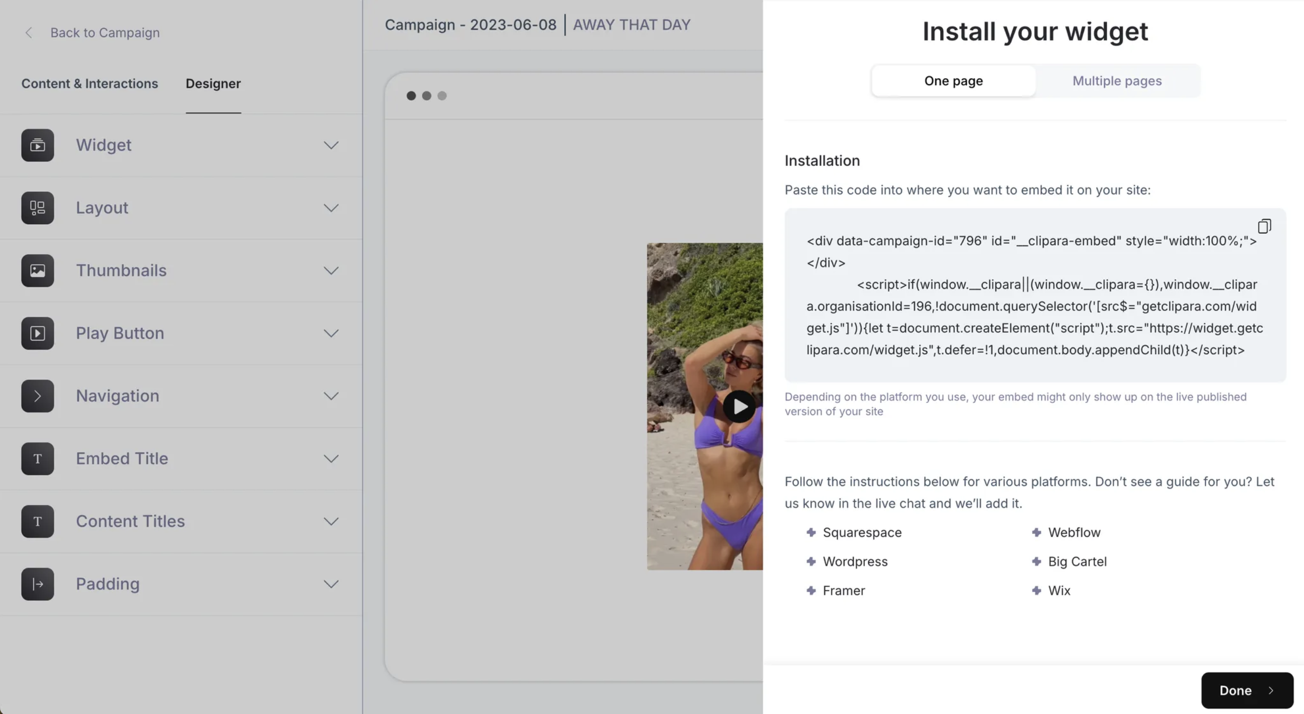This screenshot has height=714, width=1304.
Task: Expand the Content Titles section chevron
Action: (x=331, y=522)
